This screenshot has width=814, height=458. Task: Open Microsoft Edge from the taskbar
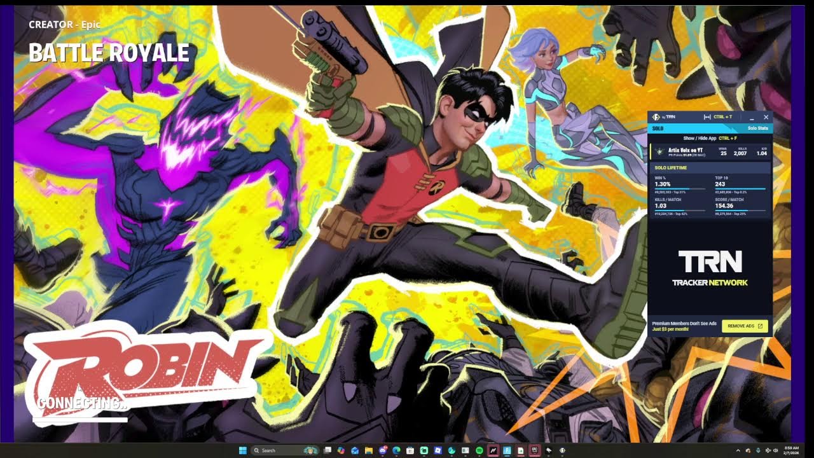tap(396, 450)
